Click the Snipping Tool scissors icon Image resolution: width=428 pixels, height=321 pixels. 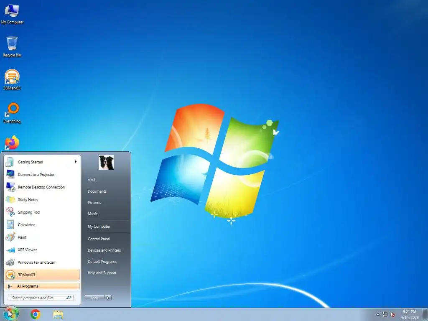10,212
